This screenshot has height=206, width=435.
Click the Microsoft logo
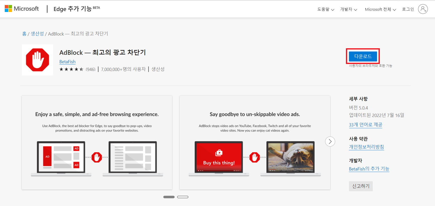pos(22,9)
